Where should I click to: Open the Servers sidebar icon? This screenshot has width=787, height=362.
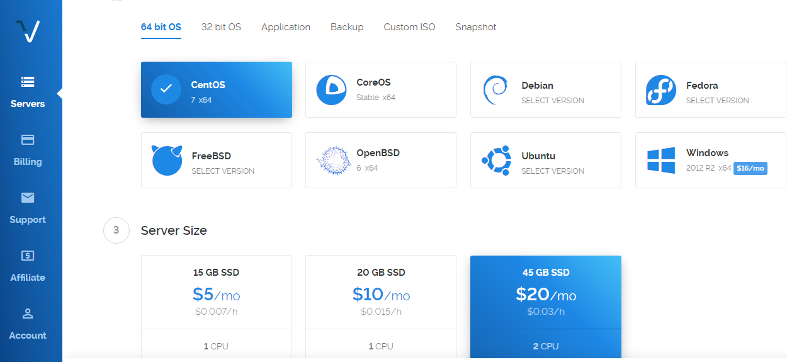[x=28, y=82]
